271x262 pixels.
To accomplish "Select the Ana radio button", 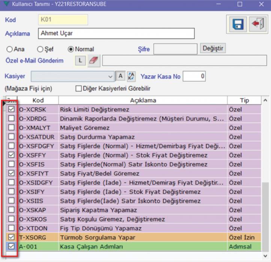I will click(9, 49).
